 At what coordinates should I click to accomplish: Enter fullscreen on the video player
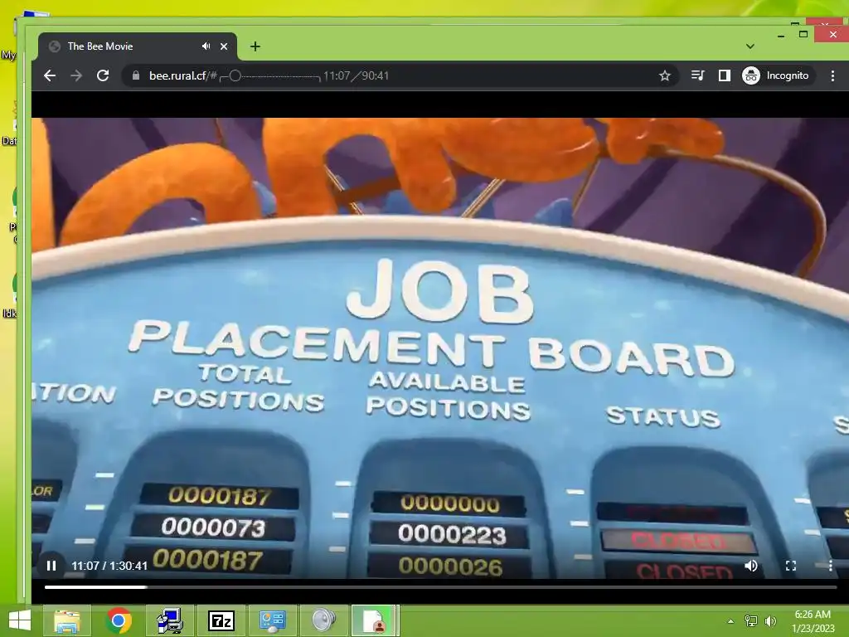791,566
